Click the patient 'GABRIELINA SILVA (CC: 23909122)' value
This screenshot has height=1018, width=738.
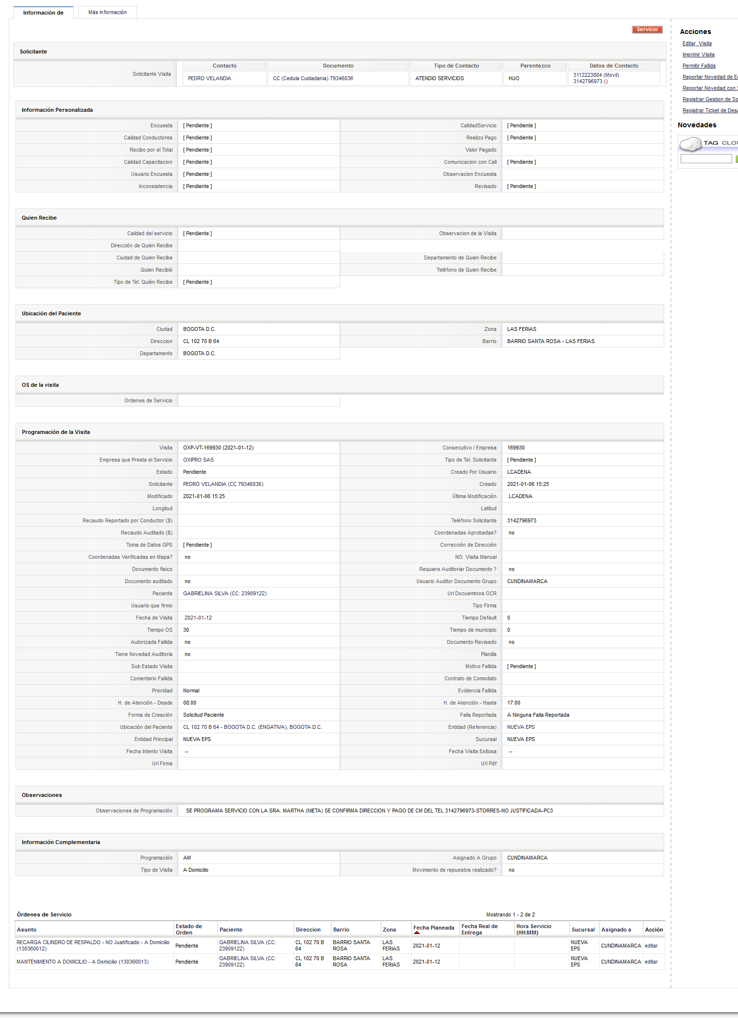[x=224, y=593]
